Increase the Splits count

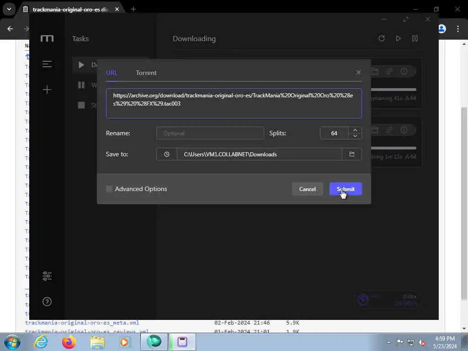(355, 130)
